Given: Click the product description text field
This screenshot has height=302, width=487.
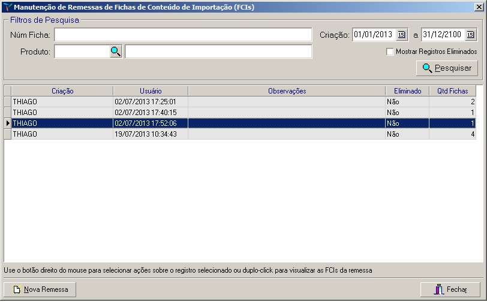Looking at the screenshot, I should (x=218, y=52).
